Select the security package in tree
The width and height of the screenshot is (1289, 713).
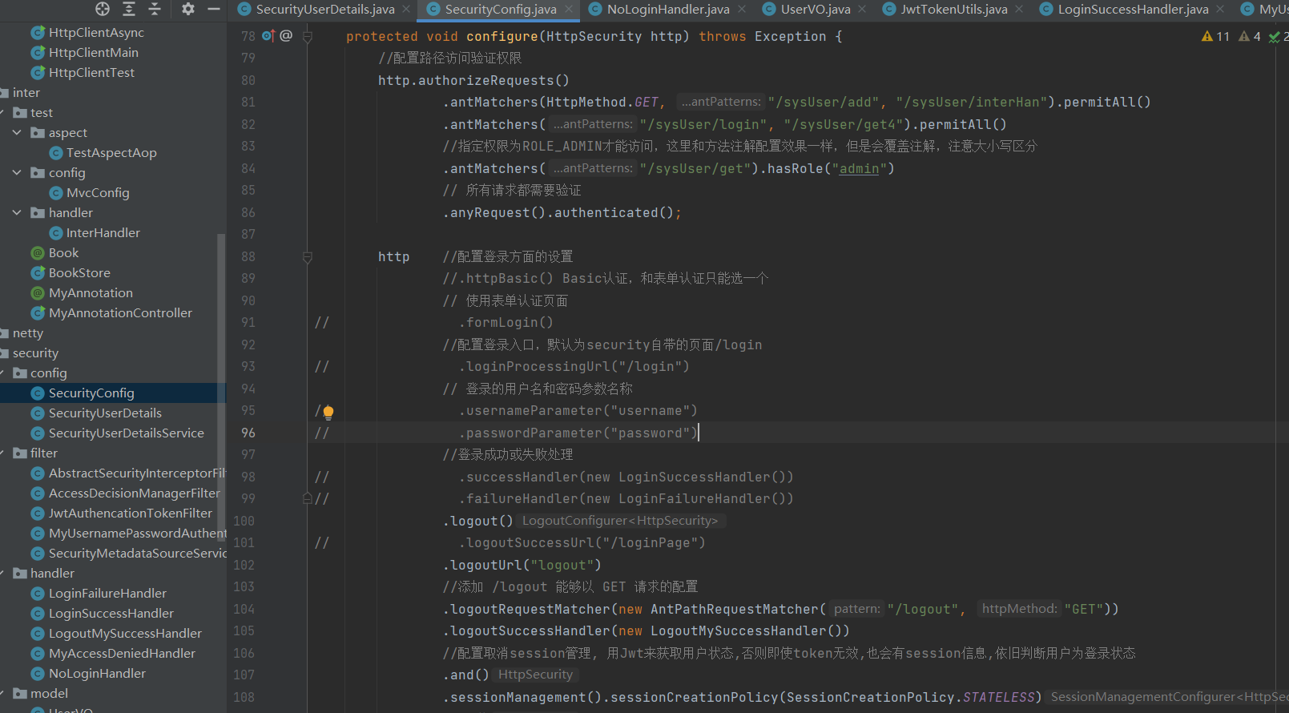(35, 353)
